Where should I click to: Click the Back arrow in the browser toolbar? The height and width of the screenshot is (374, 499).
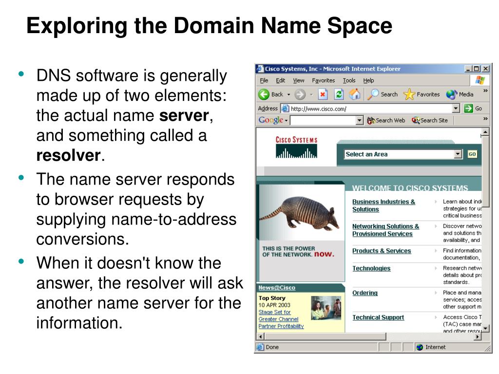tap(264, 94)
